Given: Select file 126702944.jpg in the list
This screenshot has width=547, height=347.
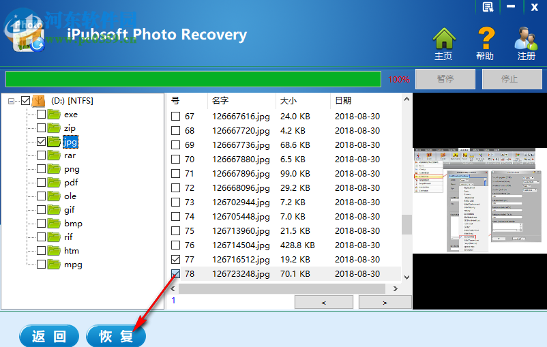Looking at the screenshot, I should [241, 202].
